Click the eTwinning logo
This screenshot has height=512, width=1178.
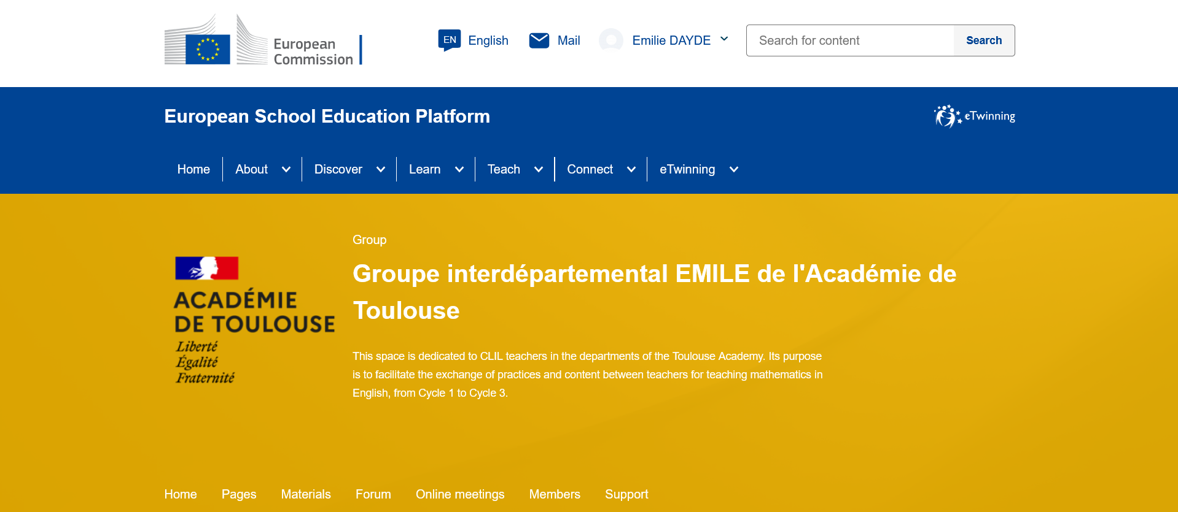(x=974, y=116)
